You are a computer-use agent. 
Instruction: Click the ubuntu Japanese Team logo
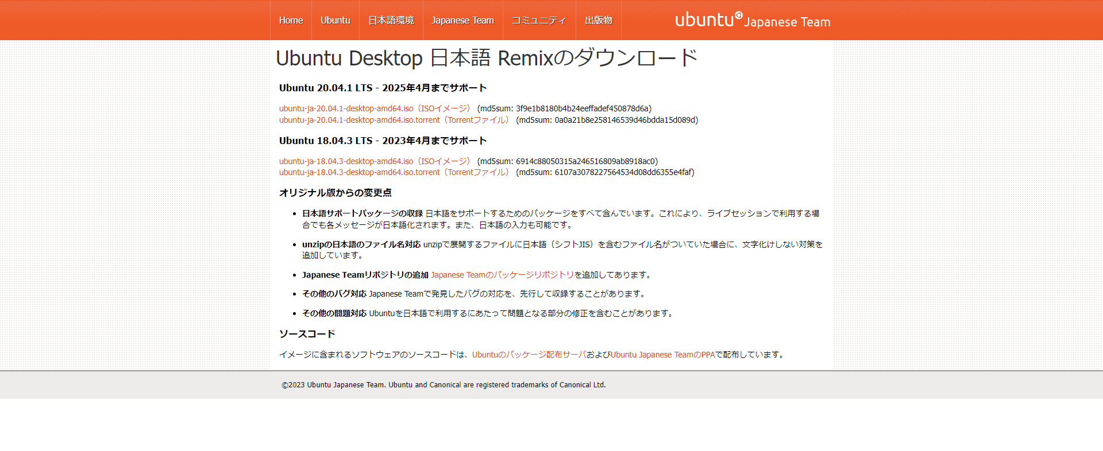coord(753,20)
